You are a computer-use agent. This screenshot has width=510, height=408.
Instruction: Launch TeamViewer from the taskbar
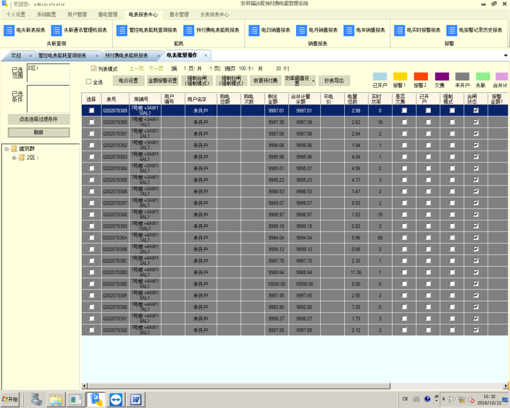click(x=116, y=399)
